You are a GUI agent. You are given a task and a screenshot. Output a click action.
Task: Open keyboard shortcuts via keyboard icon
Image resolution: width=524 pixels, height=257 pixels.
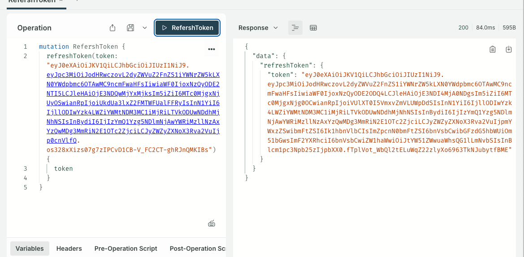coord(212,223)
